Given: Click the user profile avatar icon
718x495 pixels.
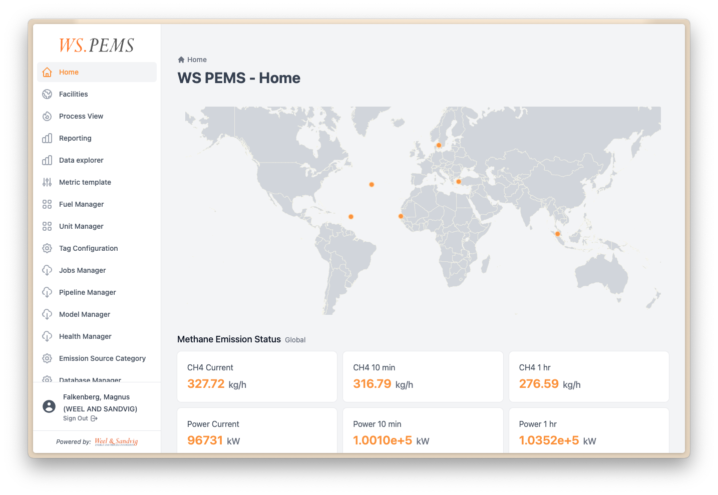Looking at the screenshot, I should (x=49, y=406).
